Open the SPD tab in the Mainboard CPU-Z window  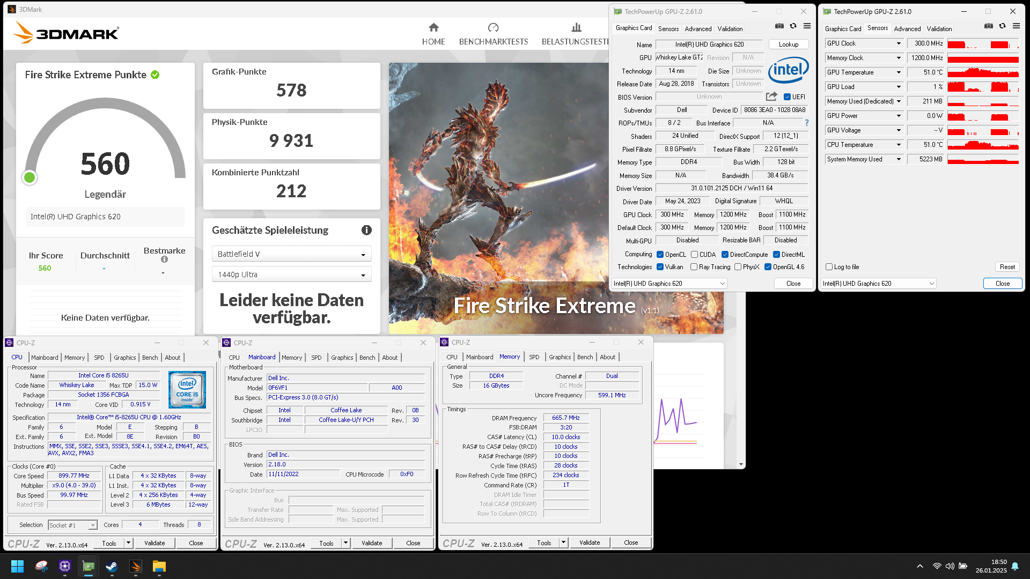click(x=317, y=358)
